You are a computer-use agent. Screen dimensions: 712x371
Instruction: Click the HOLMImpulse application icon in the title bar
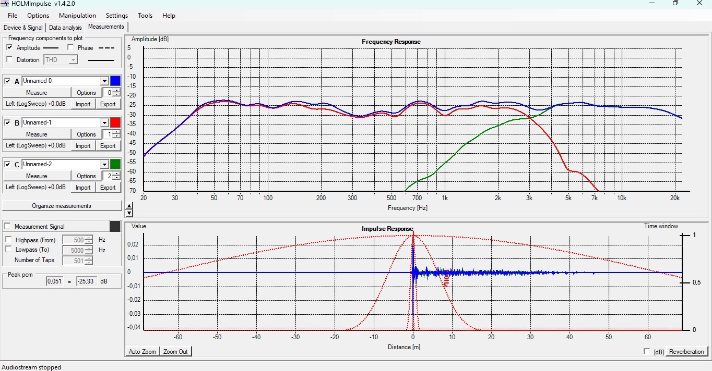pyautogui.click(x=5, y=4)
